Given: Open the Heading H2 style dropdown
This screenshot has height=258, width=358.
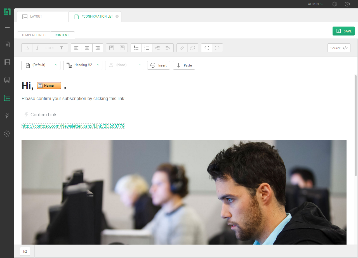Looking at the screenshot, I should [83, 65].
